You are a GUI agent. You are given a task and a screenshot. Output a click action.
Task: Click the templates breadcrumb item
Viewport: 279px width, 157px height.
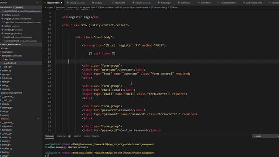tap(61, 7)
